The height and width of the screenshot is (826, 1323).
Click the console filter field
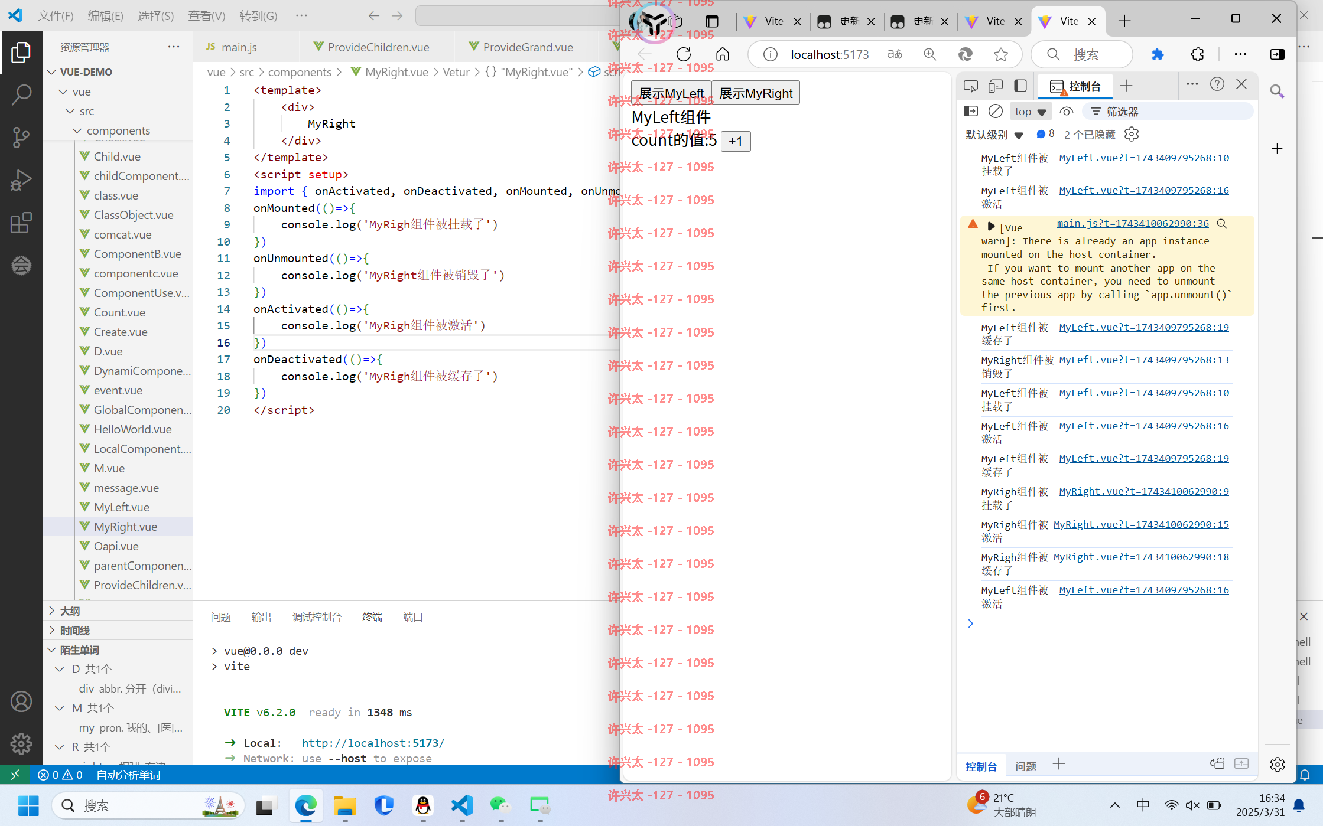click(x=1167, y=112)
